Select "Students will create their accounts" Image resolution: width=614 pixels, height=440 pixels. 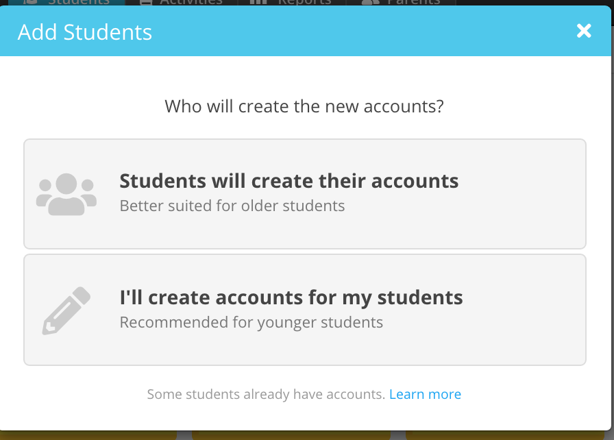[x=305, y=194]
